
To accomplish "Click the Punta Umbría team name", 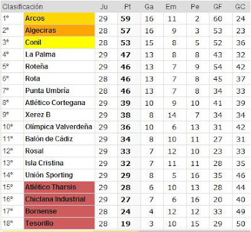I will (47, 91).
